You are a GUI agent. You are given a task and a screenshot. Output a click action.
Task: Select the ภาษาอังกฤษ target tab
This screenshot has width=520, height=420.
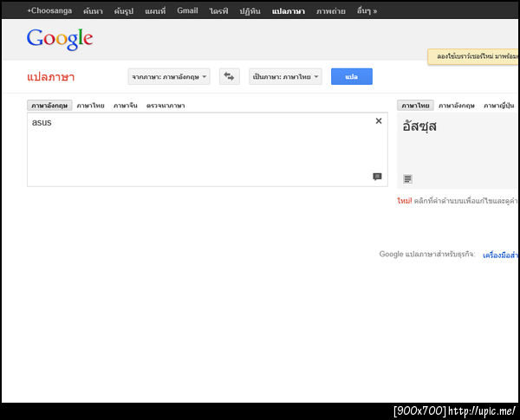point(457,106)
